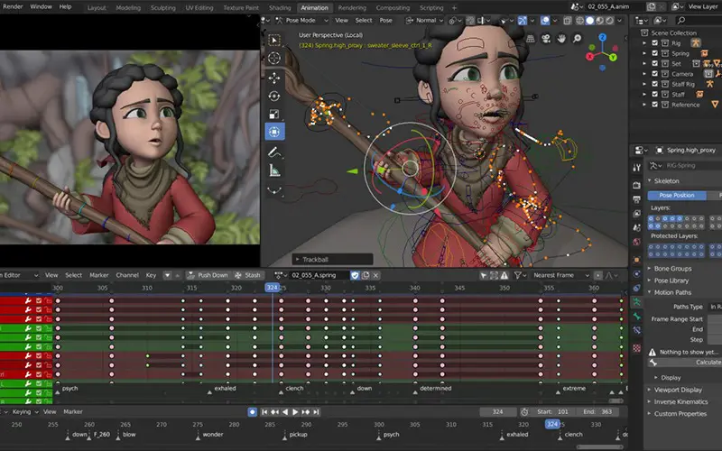Image resolution: width=722 pixels, height=451 pixels.
Task: Select the Move tool in viewport toolbar
Action: pos(274,78)
